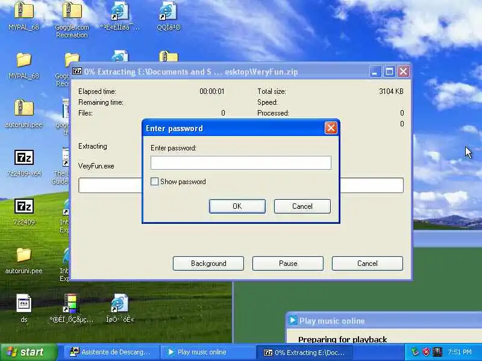Click the Background button in the extraction window
Viewport: 482px width, 361px height.
tap(208, 264)
